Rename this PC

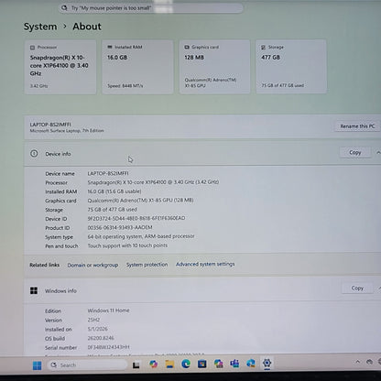coord(357,126)
